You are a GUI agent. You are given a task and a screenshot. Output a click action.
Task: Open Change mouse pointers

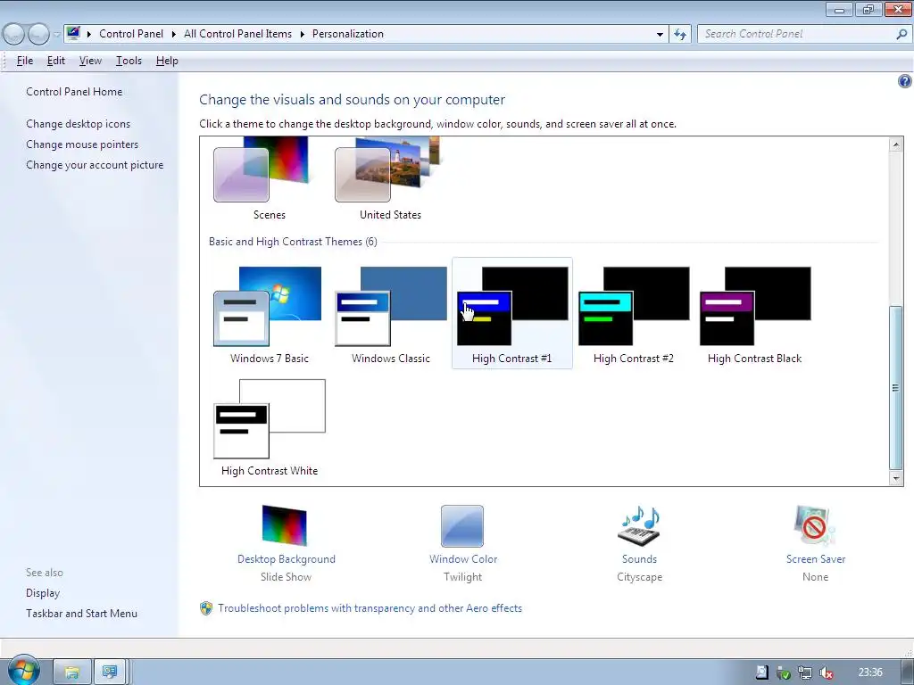click(82, 144)
